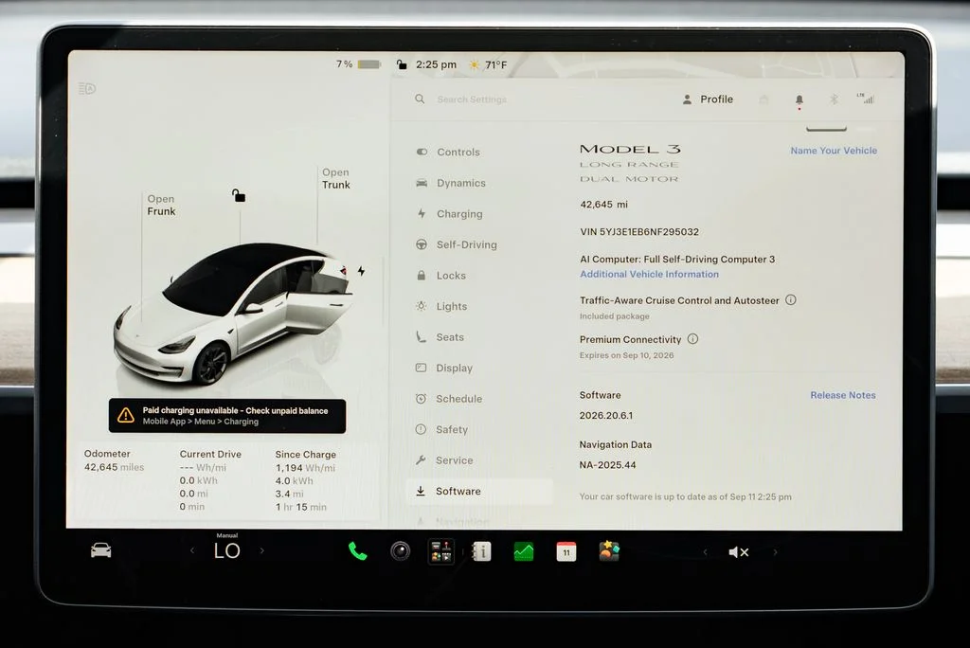Viewport: 970px width, 648px height.
Task: Tap the car controls icon in bottom bar
Action: [x=100, y=550]
